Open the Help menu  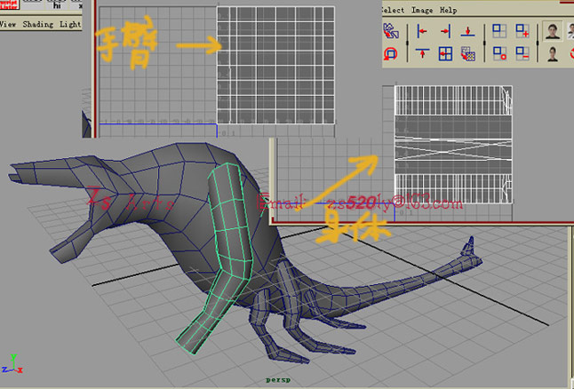click(x=449, y=10)
